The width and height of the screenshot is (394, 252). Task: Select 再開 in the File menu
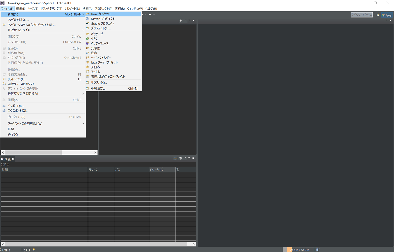(43, 129)
